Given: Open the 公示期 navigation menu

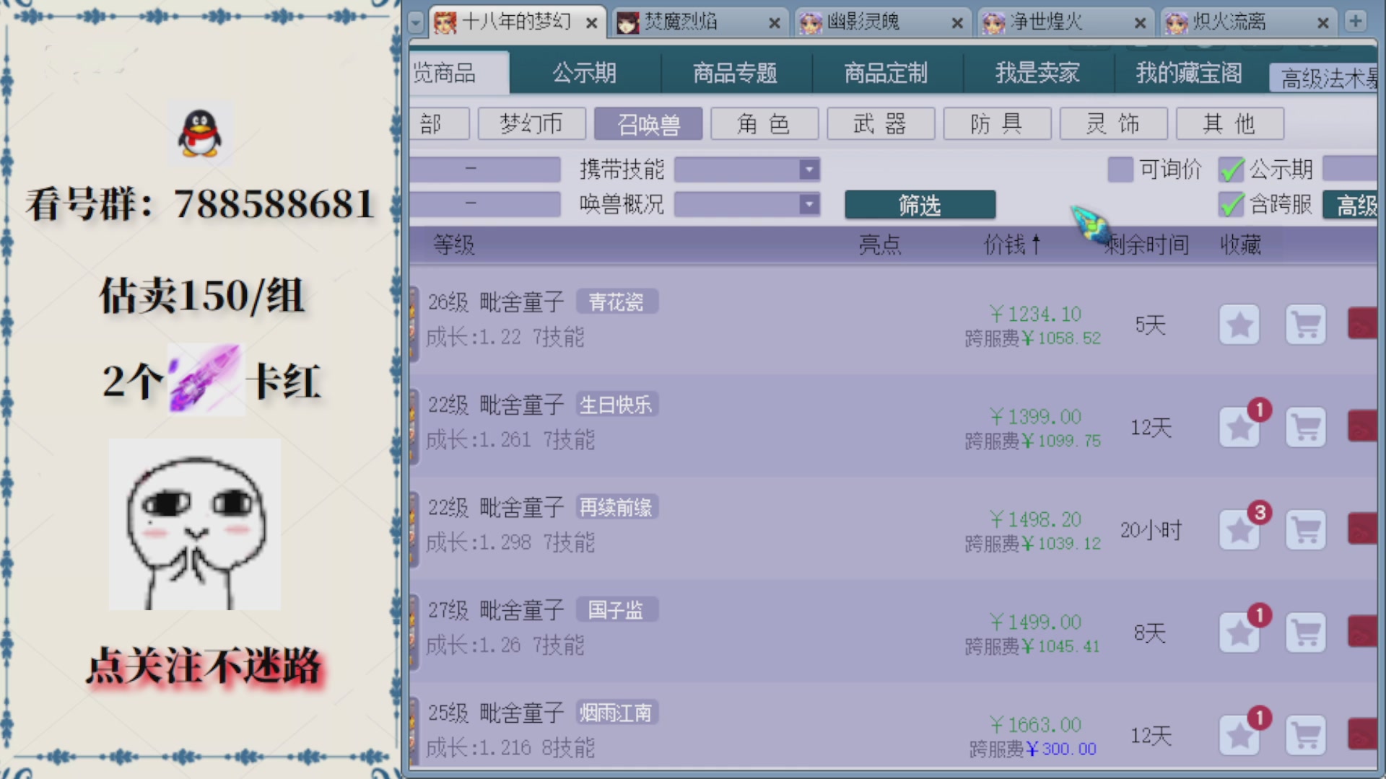Looking at the screenshot, I should [584, 73].
